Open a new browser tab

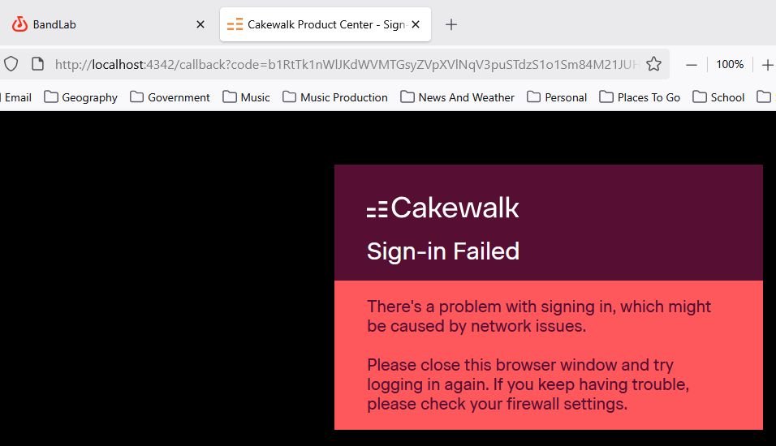[451, 24]
